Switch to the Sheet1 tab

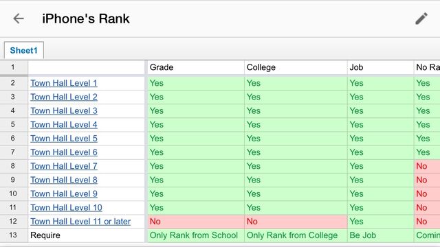coord(24,50)
